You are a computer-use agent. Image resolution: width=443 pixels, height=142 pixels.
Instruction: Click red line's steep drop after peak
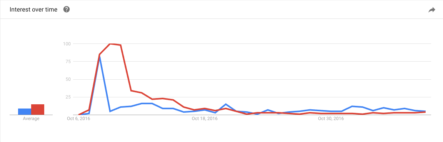126,68
